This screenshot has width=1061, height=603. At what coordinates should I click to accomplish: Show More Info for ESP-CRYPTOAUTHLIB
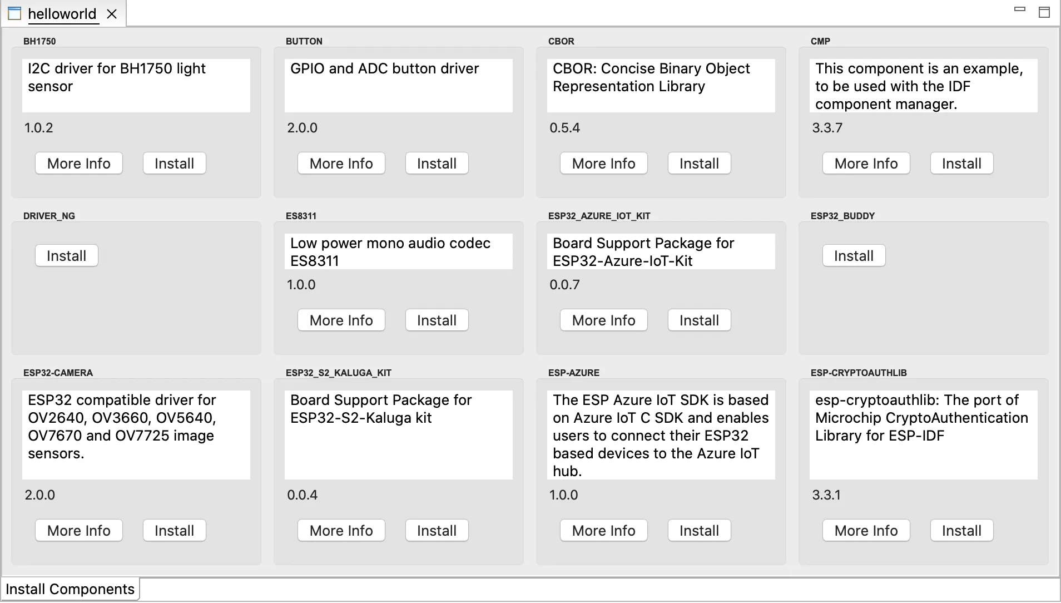[866, 531]
